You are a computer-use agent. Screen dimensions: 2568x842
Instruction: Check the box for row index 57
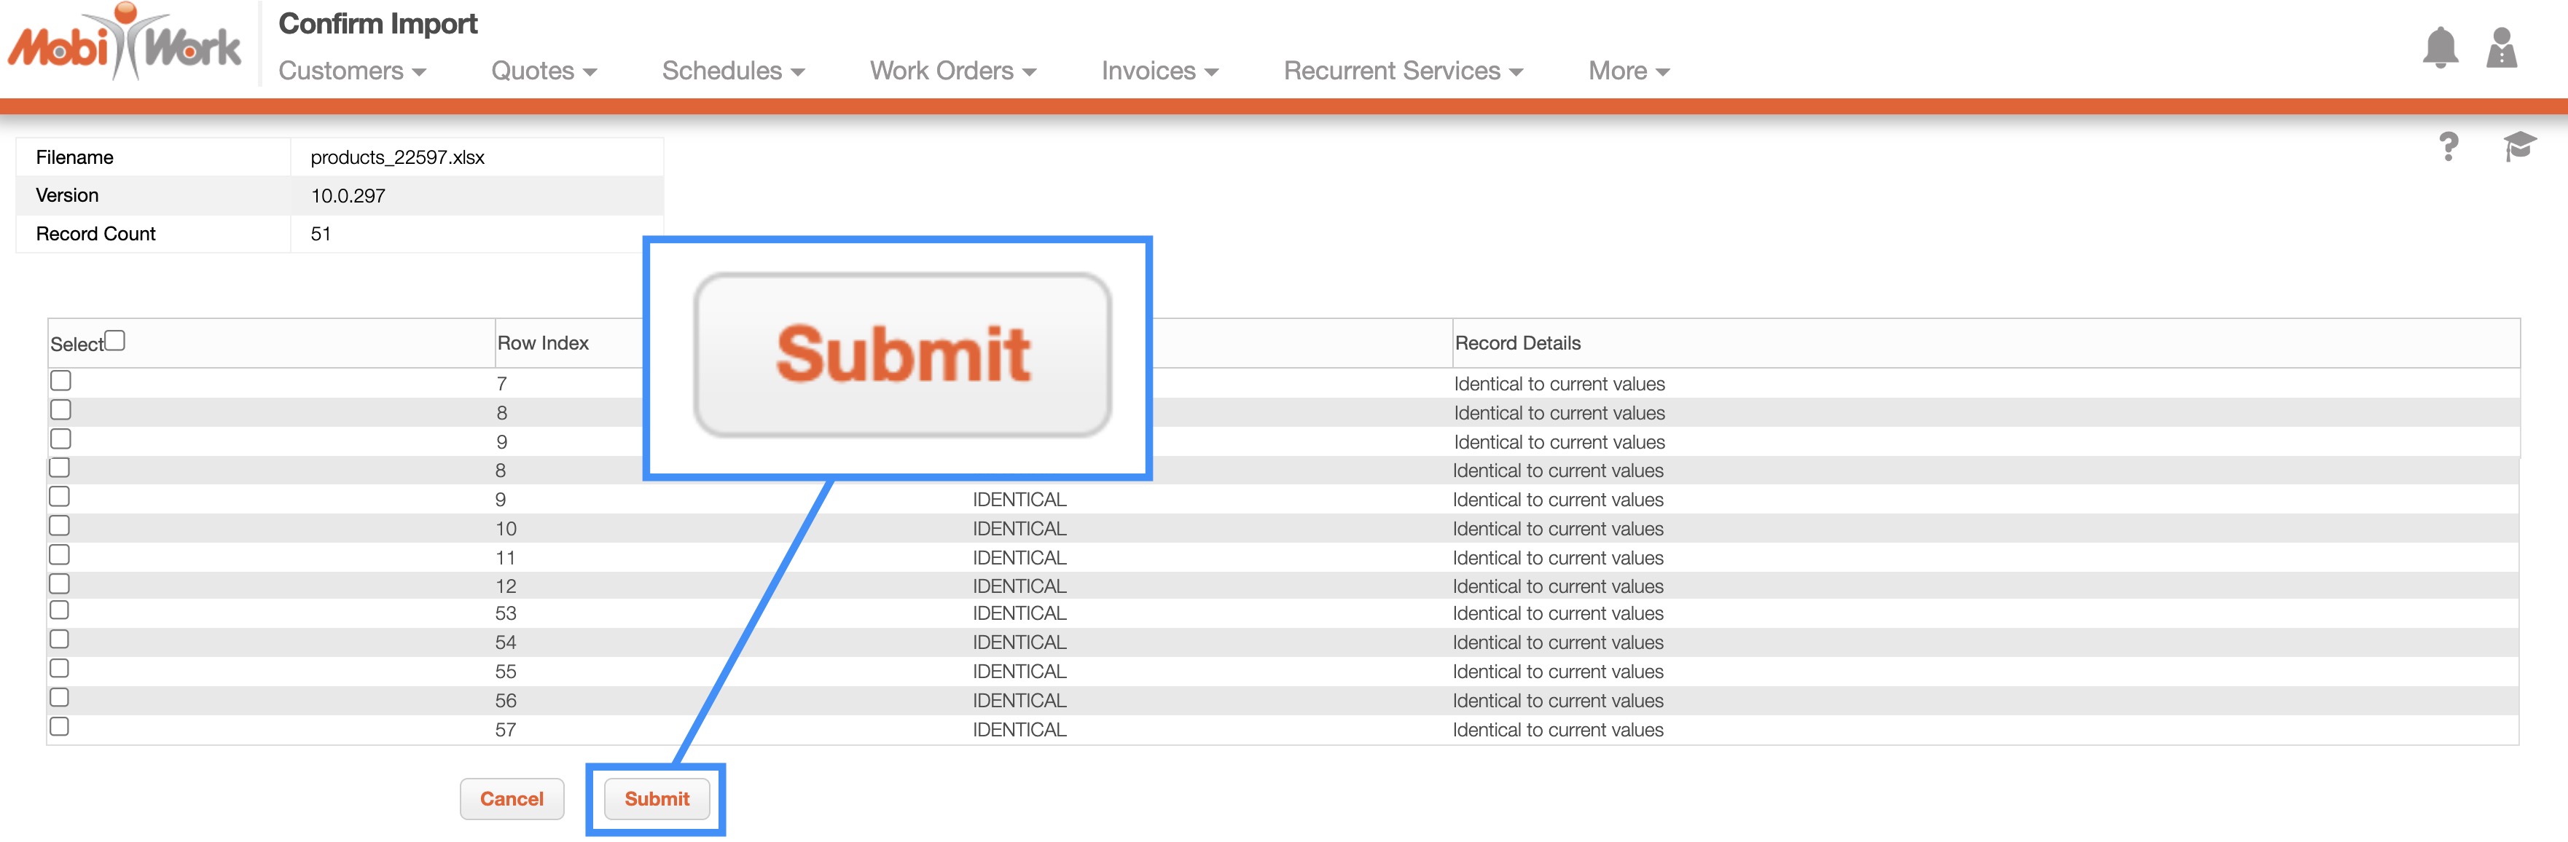[x=60, y=726]
